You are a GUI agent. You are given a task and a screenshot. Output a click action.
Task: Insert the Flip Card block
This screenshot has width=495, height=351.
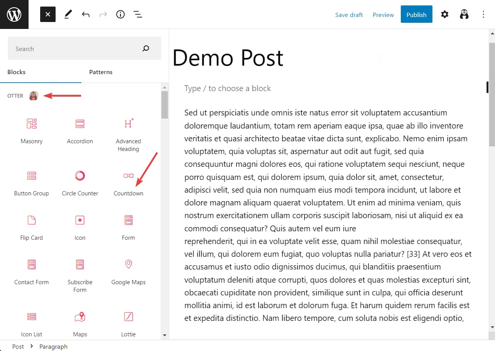[32, 228]
